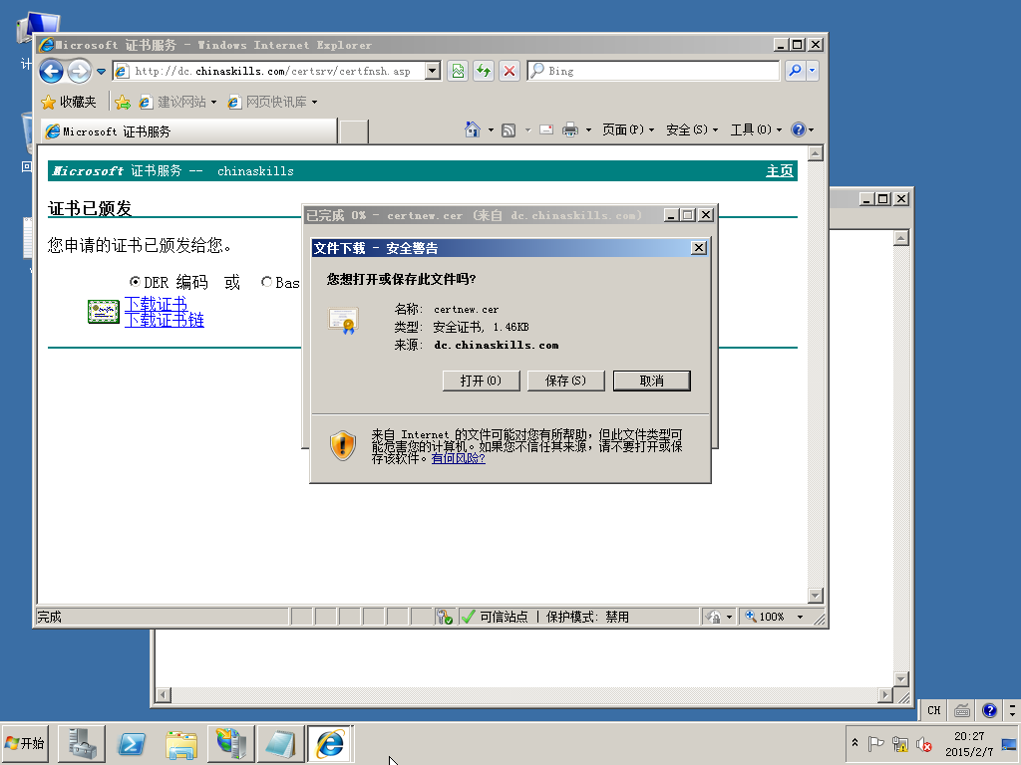Open Windows Explorer folder on taskbar

[181, 743]
